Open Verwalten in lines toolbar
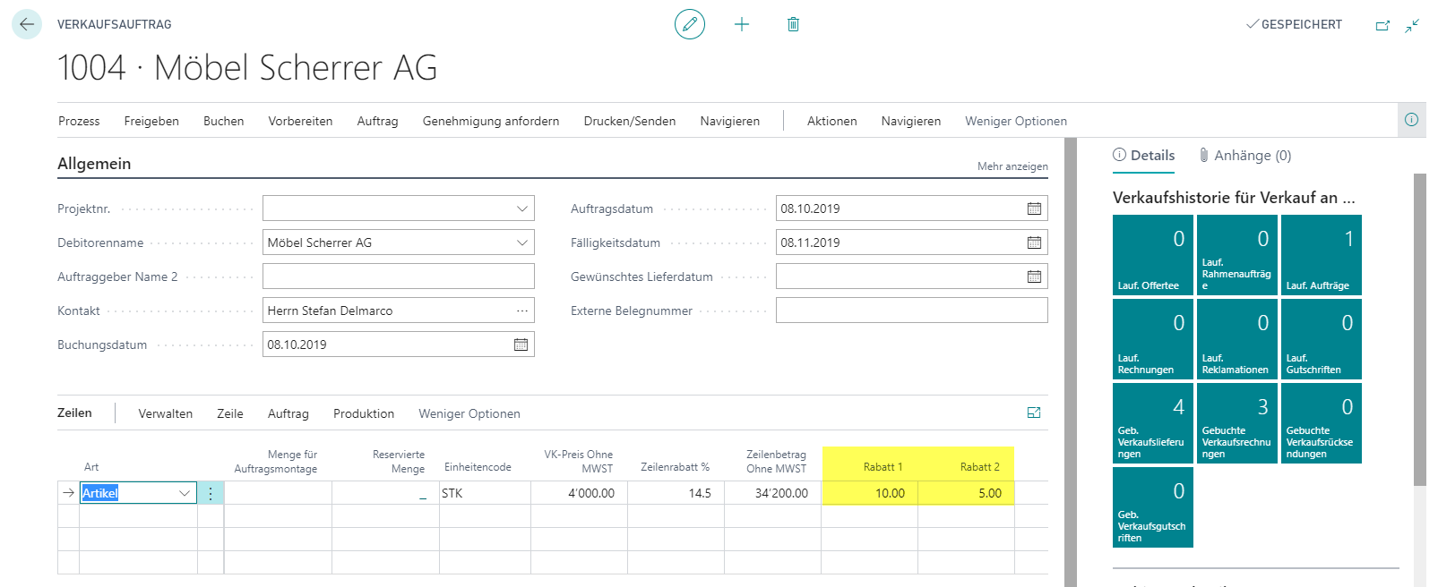 pos(166,413)
